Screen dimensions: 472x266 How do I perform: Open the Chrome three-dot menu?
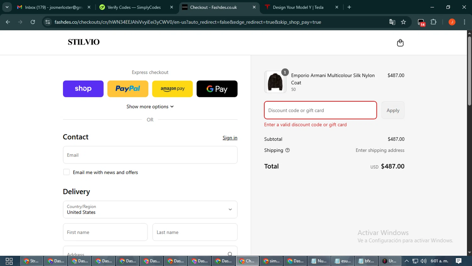464,22
